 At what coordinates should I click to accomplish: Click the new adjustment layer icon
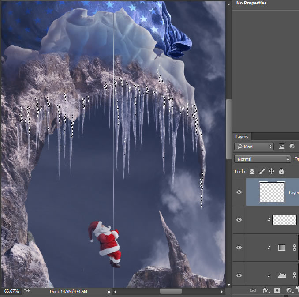288,290
